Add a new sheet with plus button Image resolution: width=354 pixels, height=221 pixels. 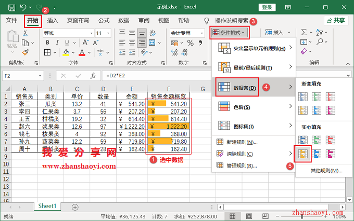(75, 207)
